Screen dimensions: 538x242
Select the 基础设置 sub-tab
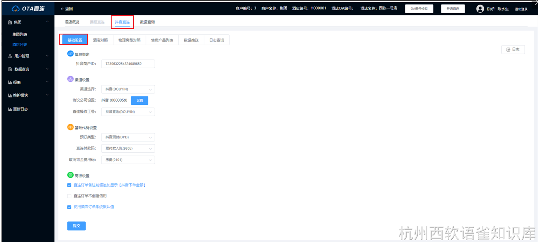tap(75, 40)
